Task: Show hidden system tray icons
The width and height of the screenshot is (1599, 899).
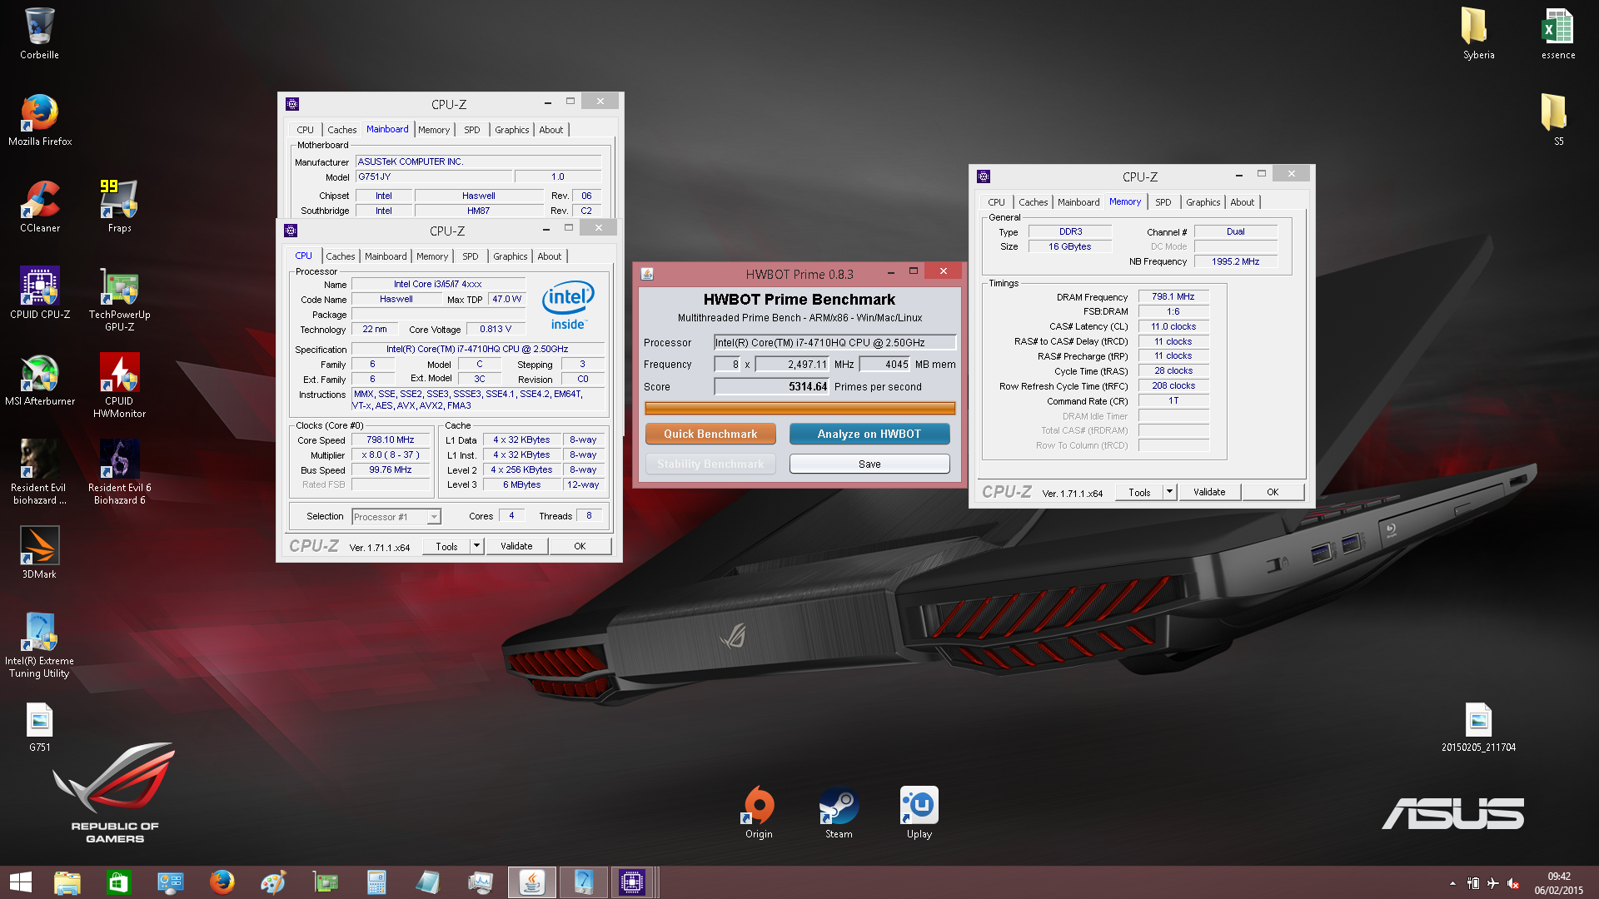Action: coord(1452,883)
